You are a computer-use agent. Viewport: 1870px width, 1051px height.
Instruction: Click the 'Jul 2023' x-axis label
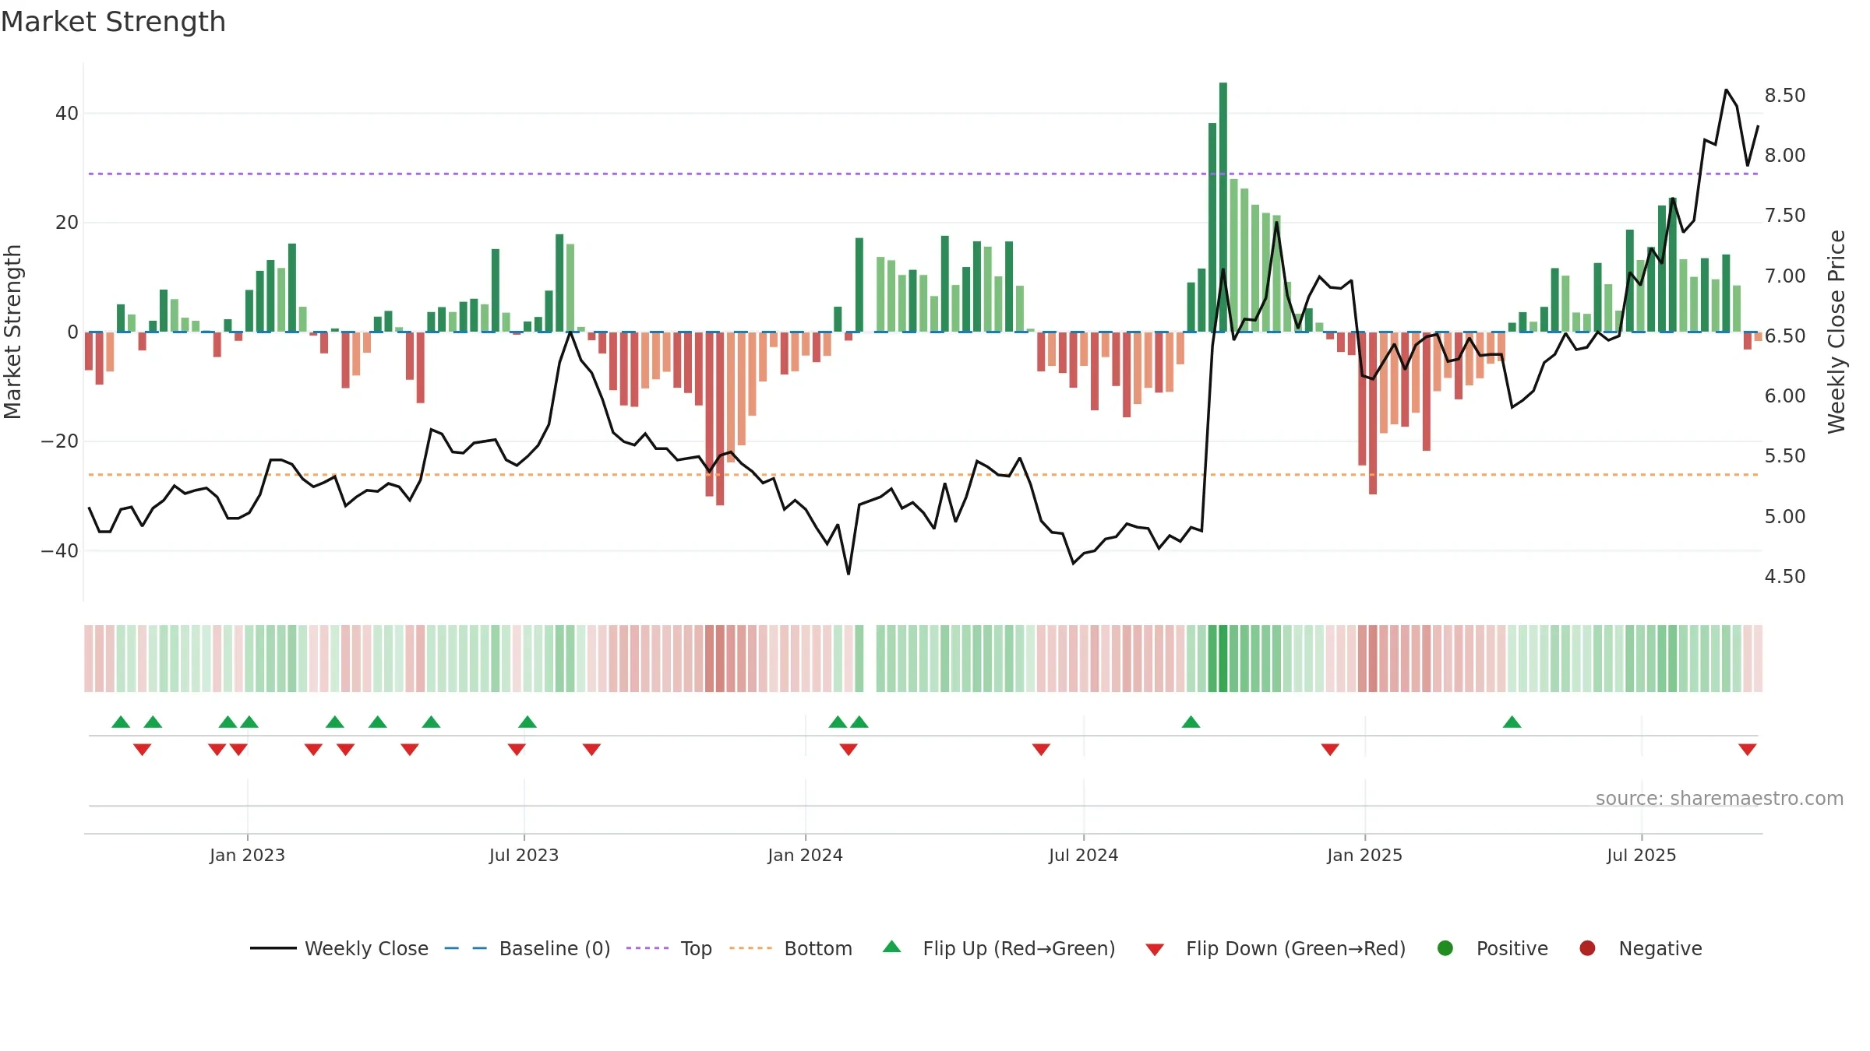tap(524, 855)
